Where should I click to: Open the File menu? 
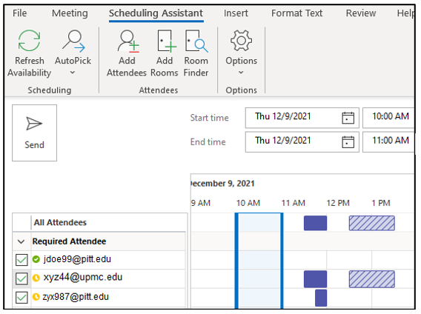point(19,13)
